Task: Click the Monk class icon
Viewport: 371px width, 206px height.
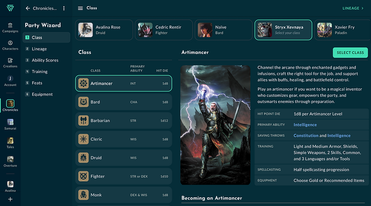Action: pyautogui.click(x=83, y=195)
